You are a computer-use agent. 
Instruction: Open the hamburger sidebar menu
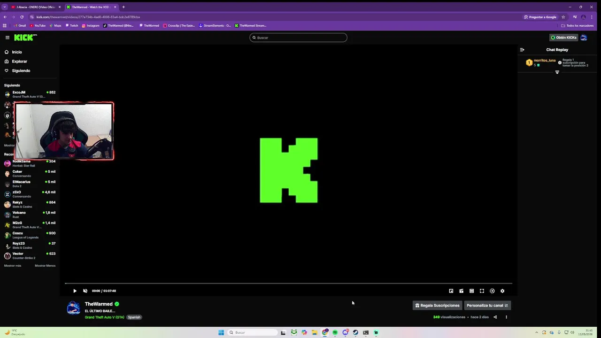pyautogui.click(x=7, y=38)
